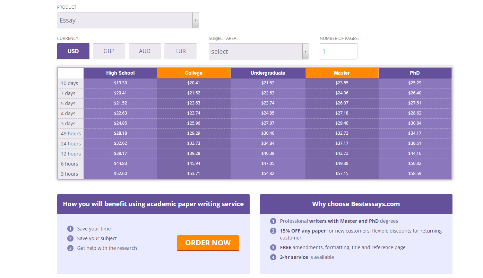The width and height of the screenshot is (483, 278).
Task: Select the PhD column header
Action: tap(415, 73)
